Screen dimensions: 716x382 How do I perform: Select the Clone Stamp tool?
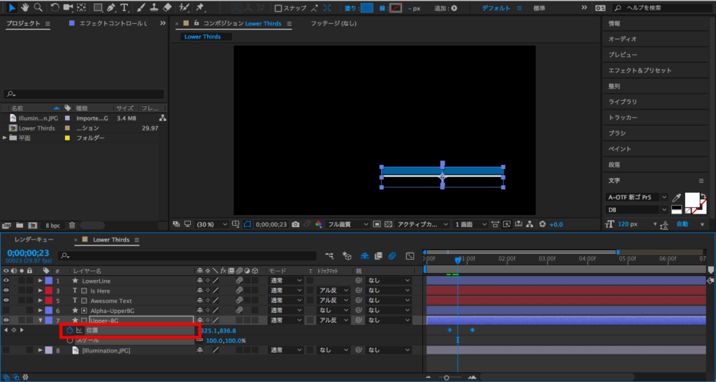point(154,8)
